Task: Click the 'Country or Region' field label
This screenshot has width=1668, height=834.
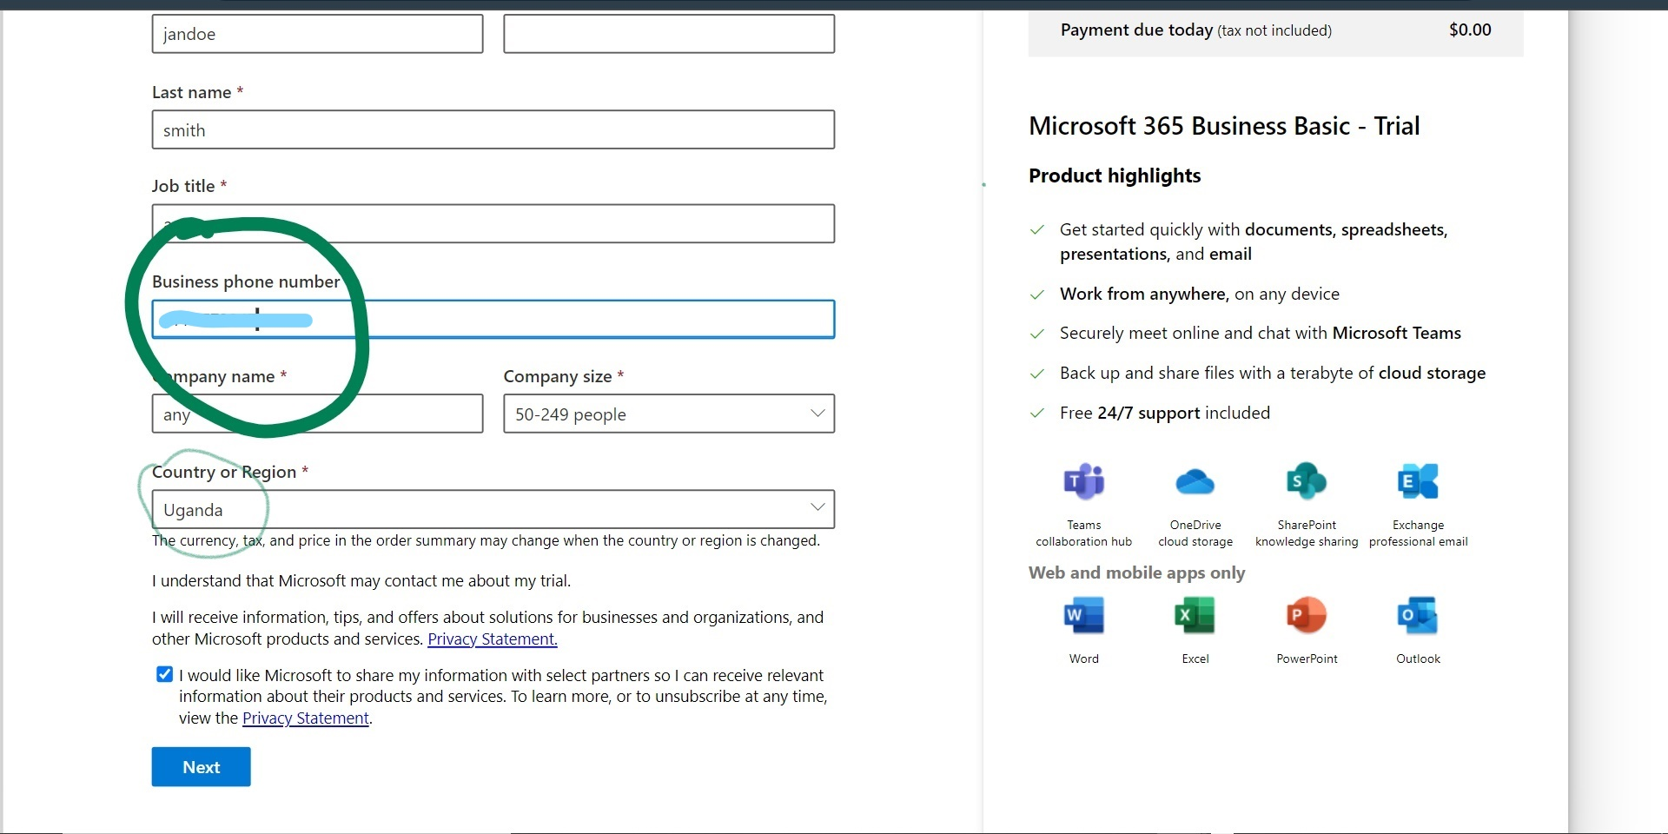Action: coord(224,472)
